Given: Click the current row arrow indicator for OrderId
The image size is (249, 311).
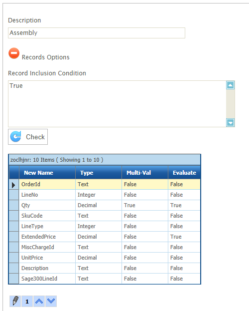Looking at the screenshot, I should (14, 185).
